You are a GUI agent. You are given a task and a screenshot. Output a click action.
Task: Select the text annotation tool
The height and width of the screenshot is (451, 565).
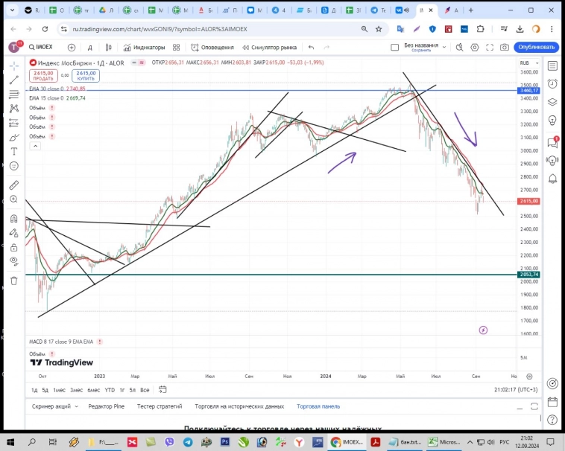coord(13,152)
